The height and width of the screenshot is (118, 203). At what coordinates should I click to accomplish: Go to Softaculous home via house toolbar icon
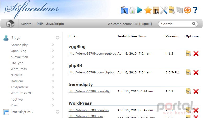coord(132,10)
